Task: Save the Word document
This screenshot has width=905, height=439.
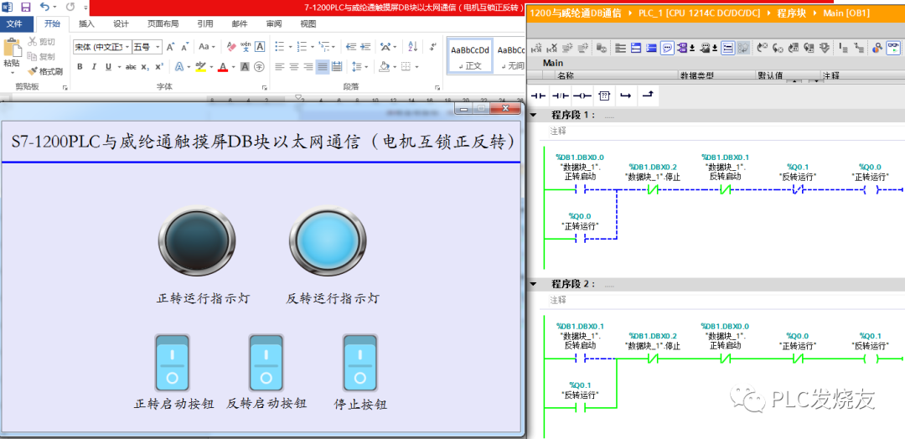Action: pos(26,8)
